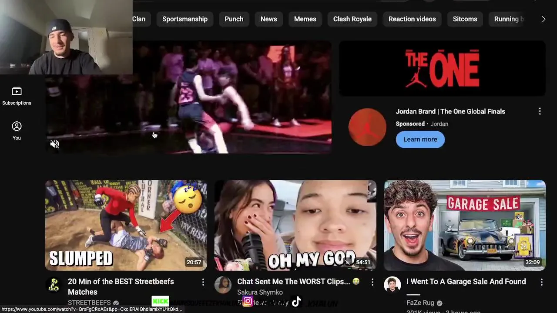This screenshot has width=557, height=313.
Task: Unmute the preview video audio
Action: pos(54,144)
